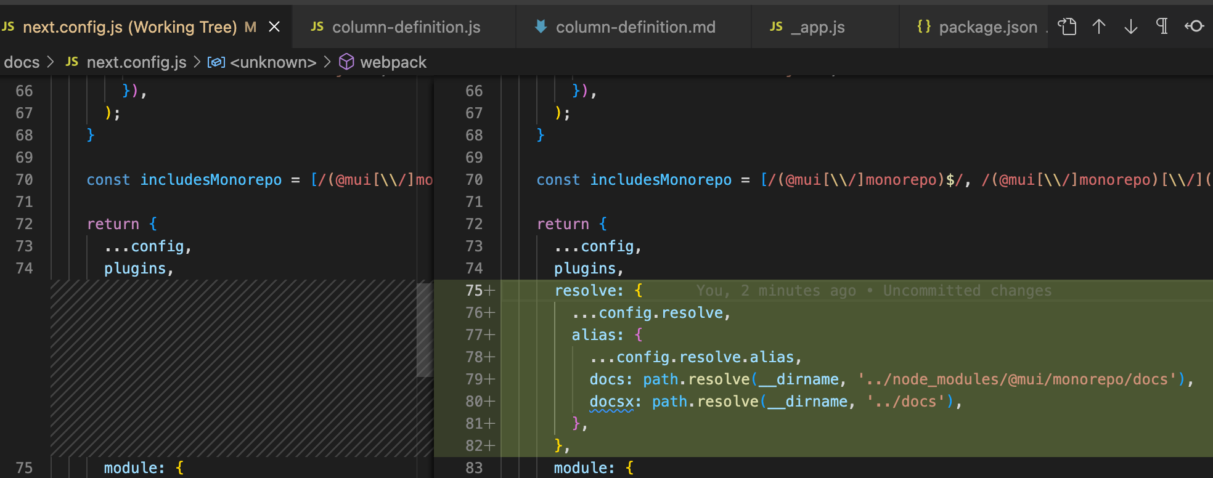
Task: Click 'includesMonorepo' in the left pane
Action: 211,180
